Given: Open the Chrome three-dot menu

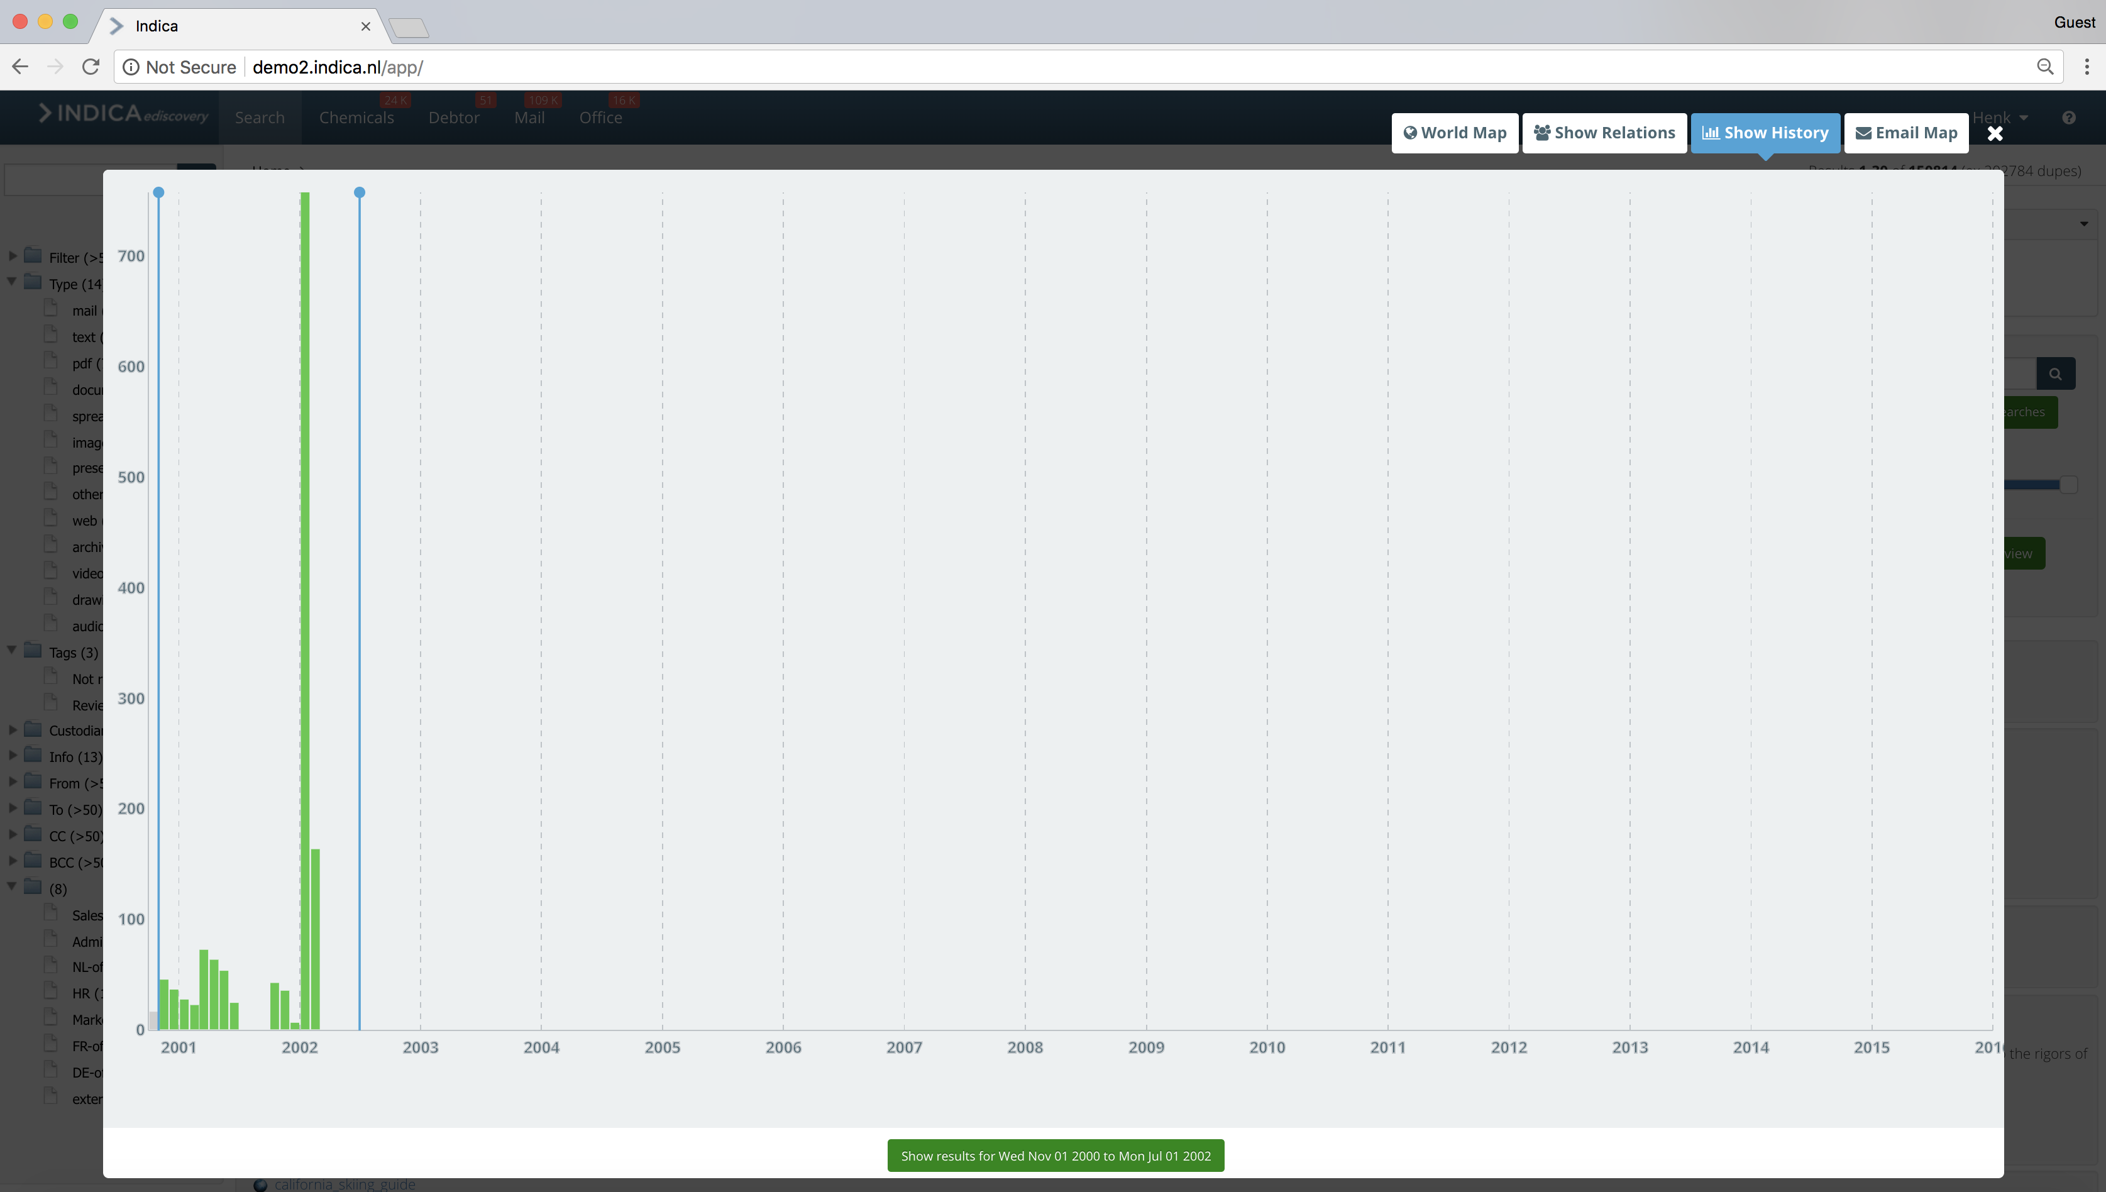Looking at the screenshot, I should 2087,67.
